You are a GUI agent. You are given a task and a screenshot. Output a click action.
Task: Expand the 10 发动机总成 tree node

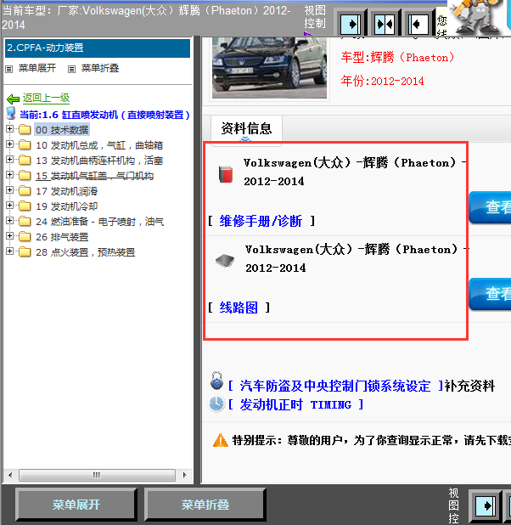tap(9, 144)
